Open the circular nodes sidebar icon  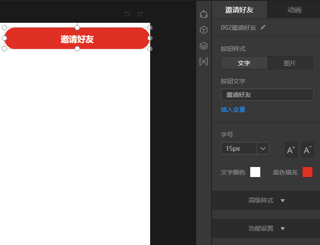(204, 14)
